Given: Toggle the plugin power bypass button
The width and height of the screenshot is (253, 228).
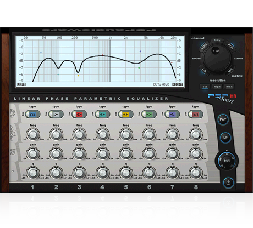Looking at the screenshot, I should coord(228,183).
